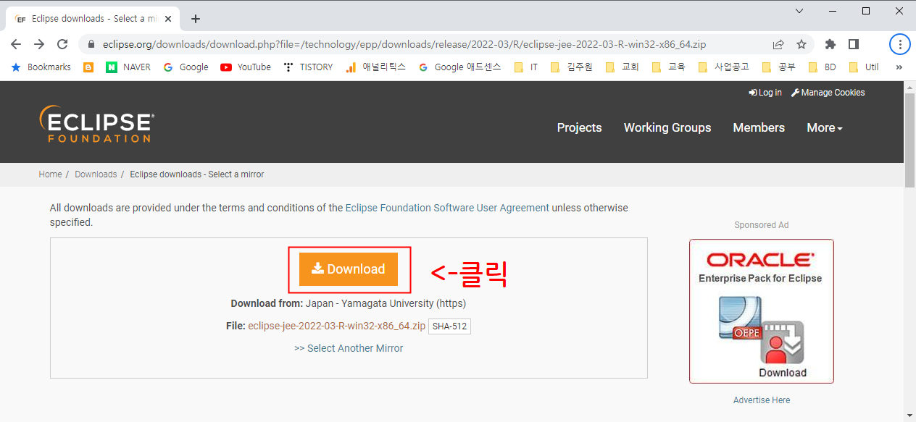This screenshot has width=916, height=422.
Task: Click the Oracle Enterprise Pack ad image
Action: (762, 311)
